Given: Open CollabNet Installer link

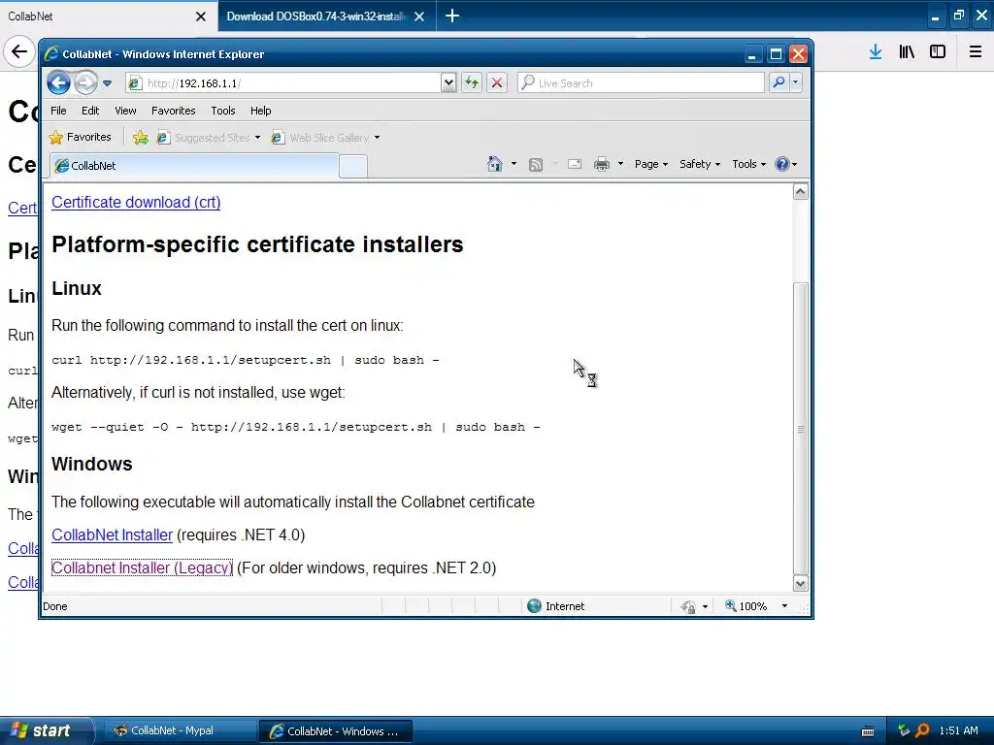Looking at the screenshot, I should click(x=113, y=535).
